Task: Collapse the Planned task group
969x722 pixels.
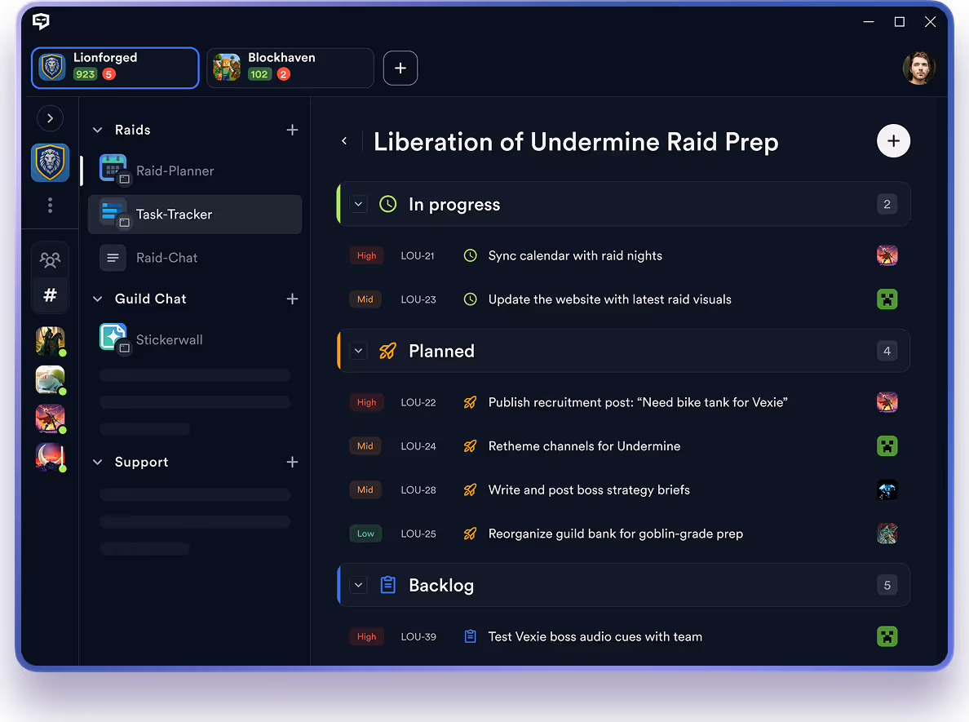Action: click(x=359, y=351)
